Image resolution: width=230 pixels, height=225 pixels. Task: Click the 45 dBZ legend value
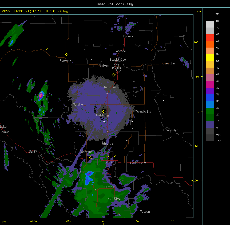[218, 75]
